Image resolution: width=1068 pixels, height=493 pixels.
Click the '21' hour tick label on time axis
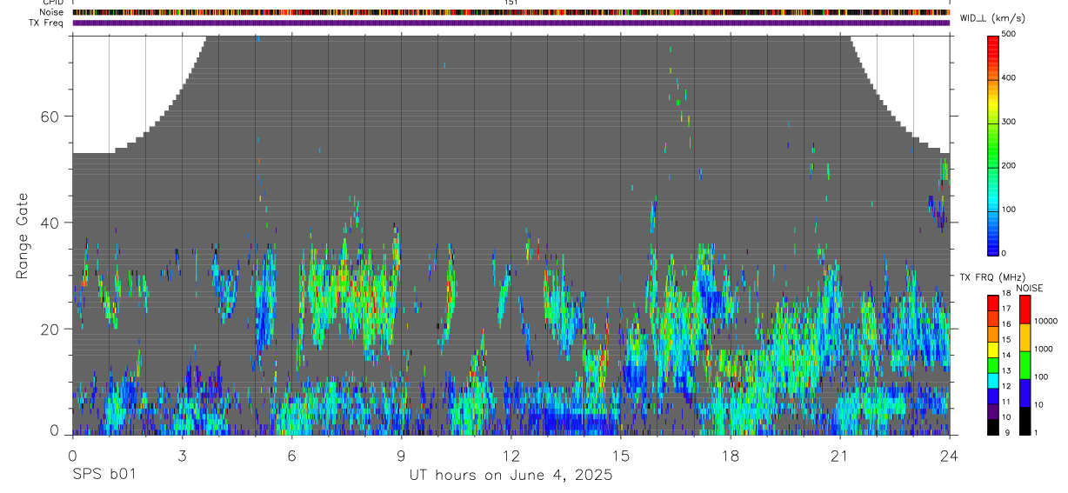[x=840, y=456]
